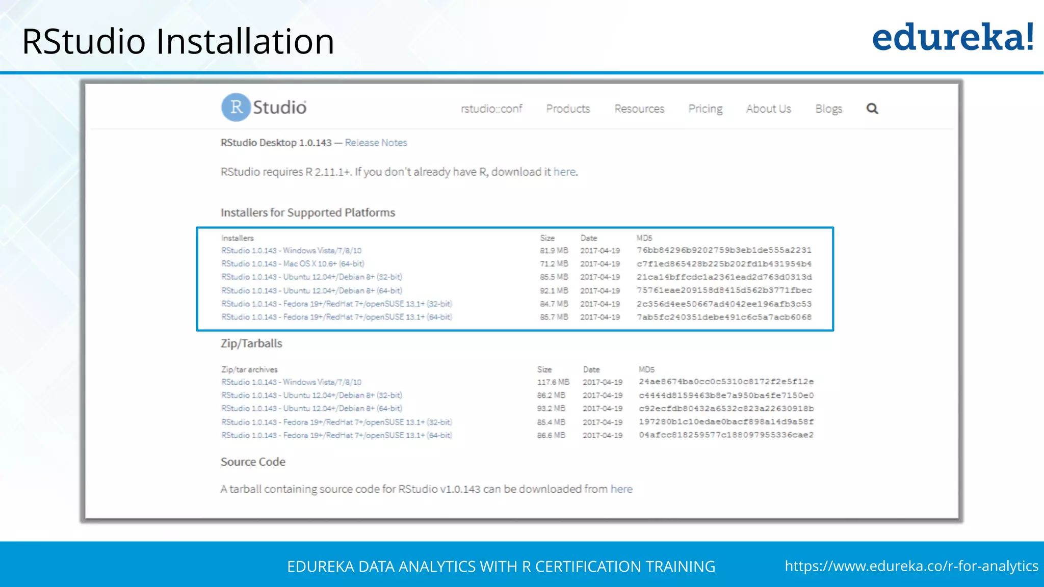Select MD5 hash starting with c92ecfdb80

[726, 409]
